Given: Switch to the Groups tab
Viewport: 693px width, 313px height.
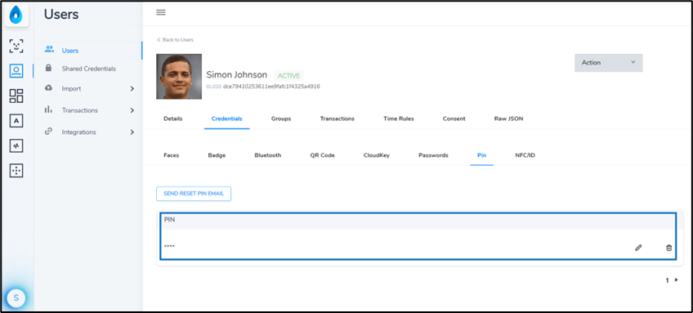Looking at the screenshot, I should (x=281, y=118).
